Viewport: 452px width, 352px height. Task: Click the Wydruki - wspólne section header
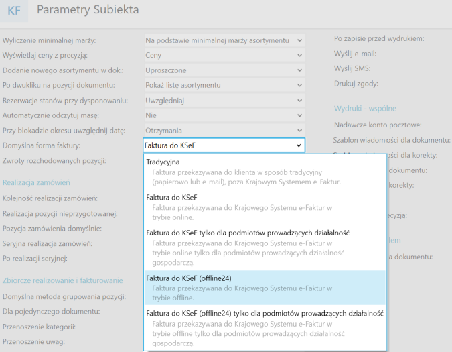pyautogui.click(x=365, y=108)
